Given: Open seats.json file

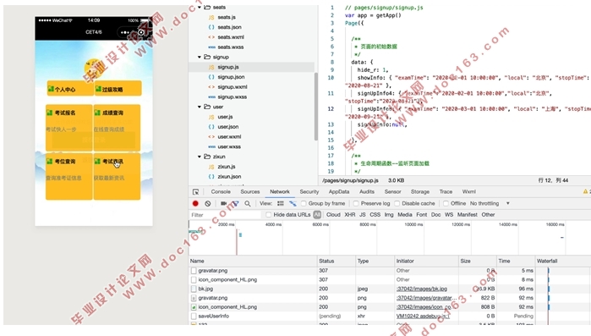Looking at the screenshot, I should pyautogui.click(x=229, y=27).
